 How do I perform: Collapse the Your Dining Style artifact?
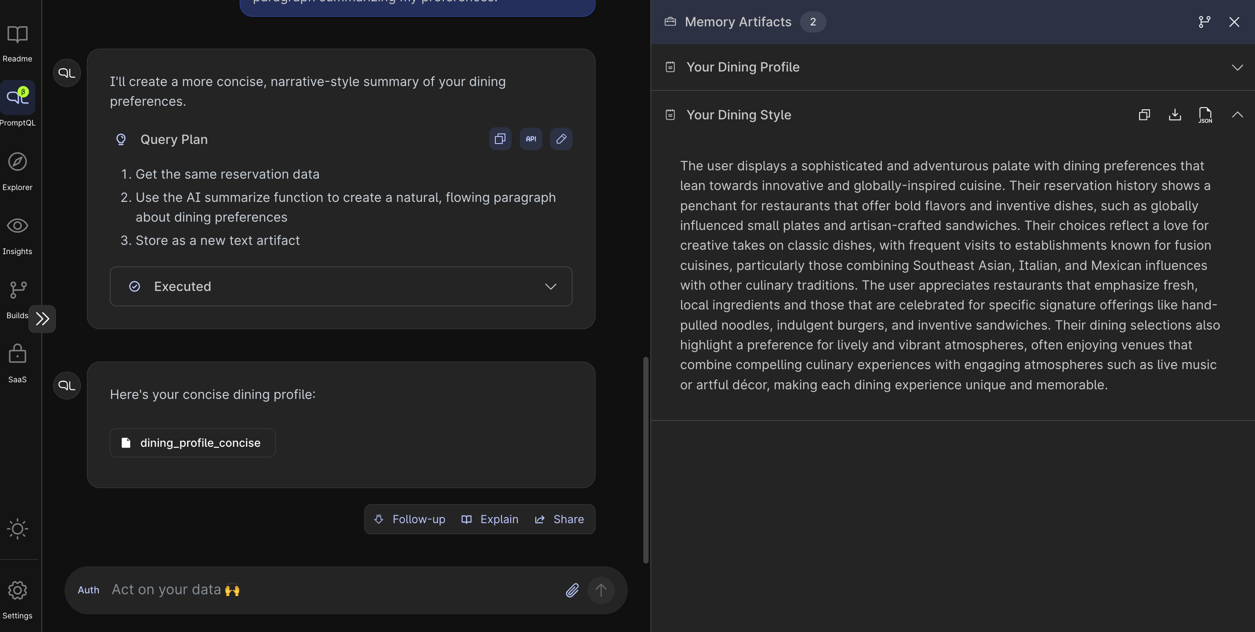tap(1237, 115)
